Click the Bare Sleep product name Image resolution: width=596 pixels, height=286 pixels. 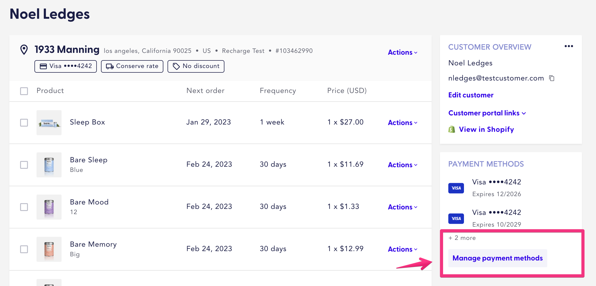click(x=89, y=160)
